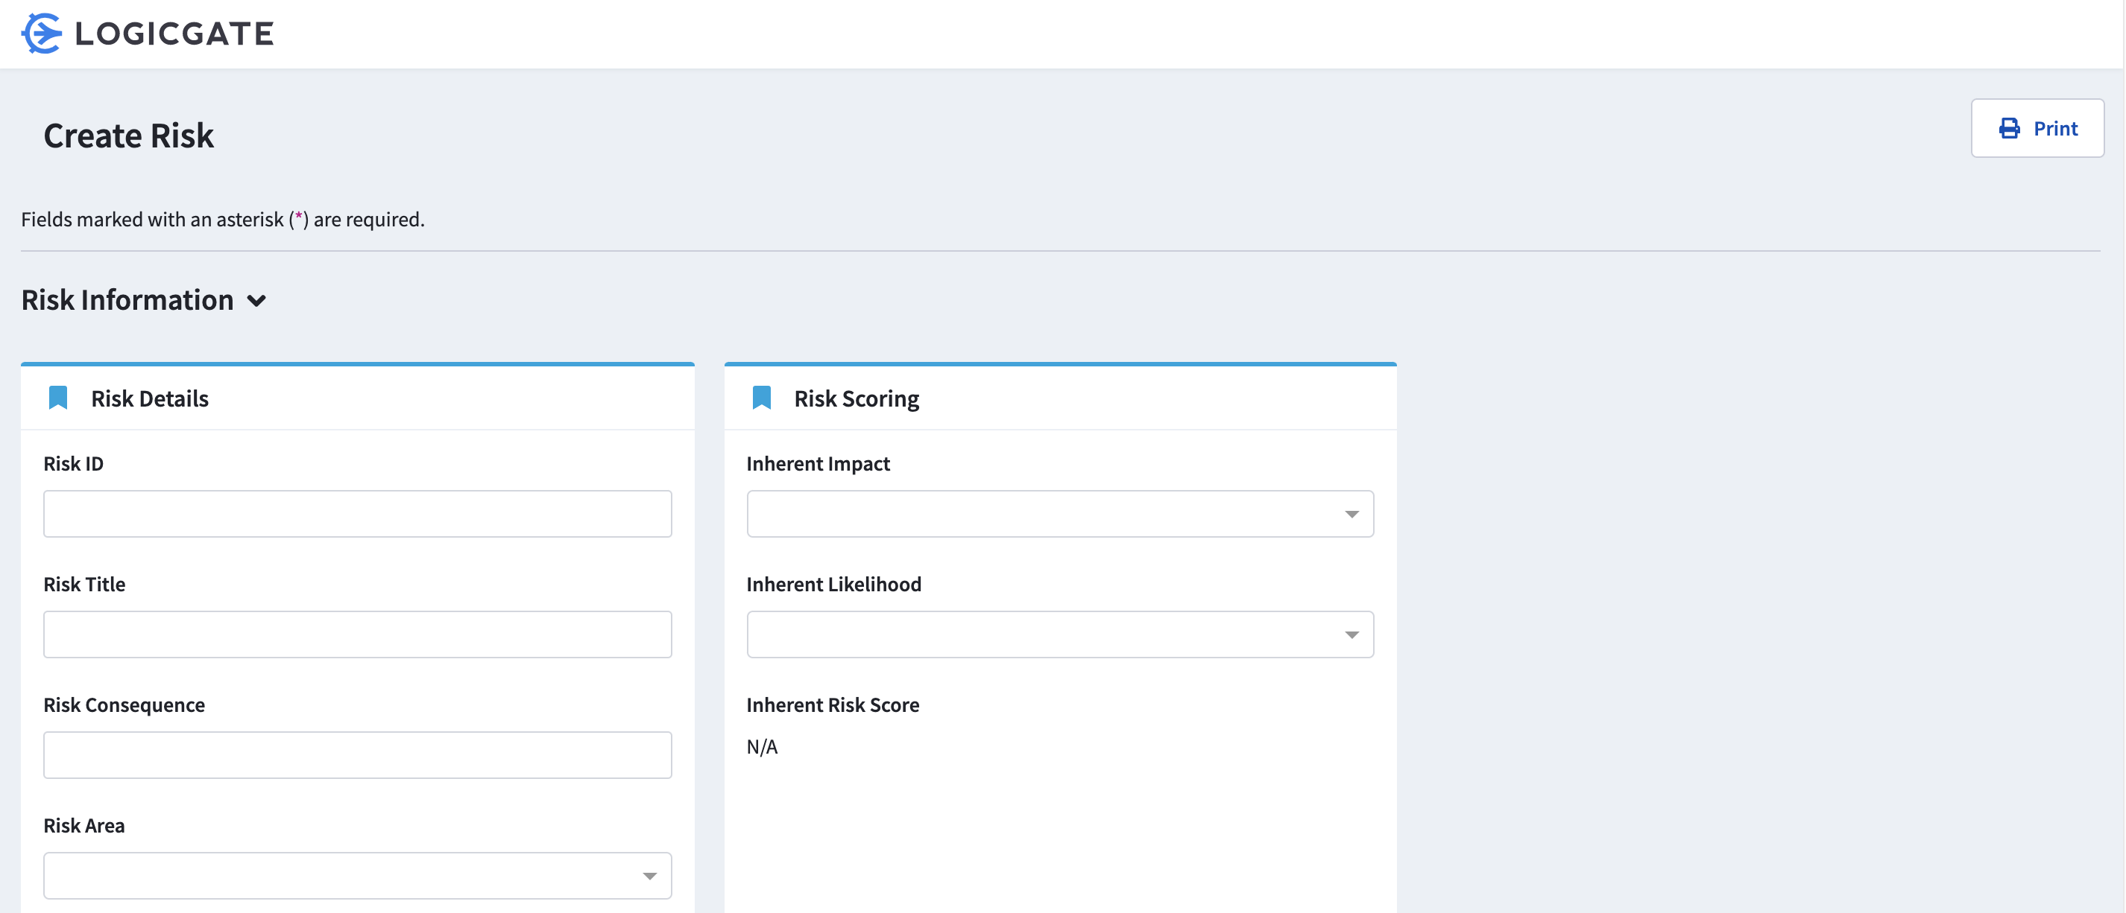
Task: Click the N/A risk score value
Action: (762, 747)
